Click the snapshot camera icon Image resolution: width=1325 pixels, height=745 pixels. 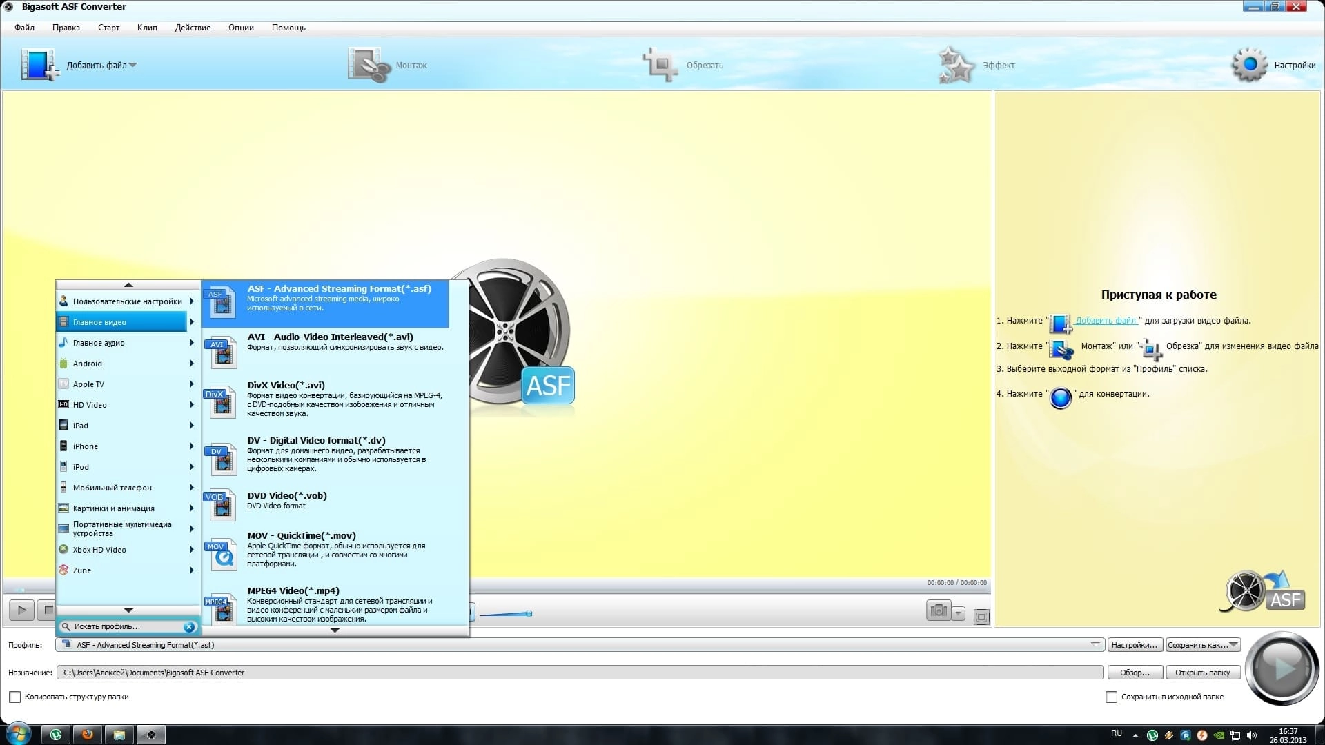click(x=938, y=610)
